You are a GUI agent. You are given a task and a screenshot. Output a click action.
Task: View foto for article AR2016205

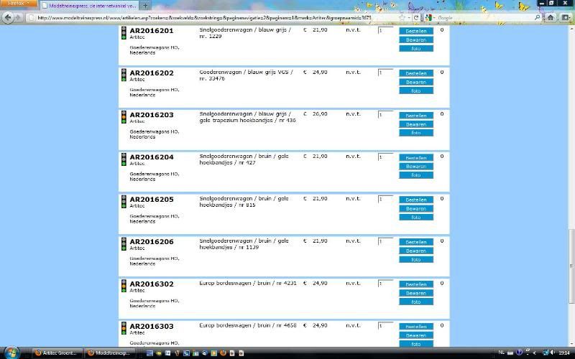click(x=416, y=218)
